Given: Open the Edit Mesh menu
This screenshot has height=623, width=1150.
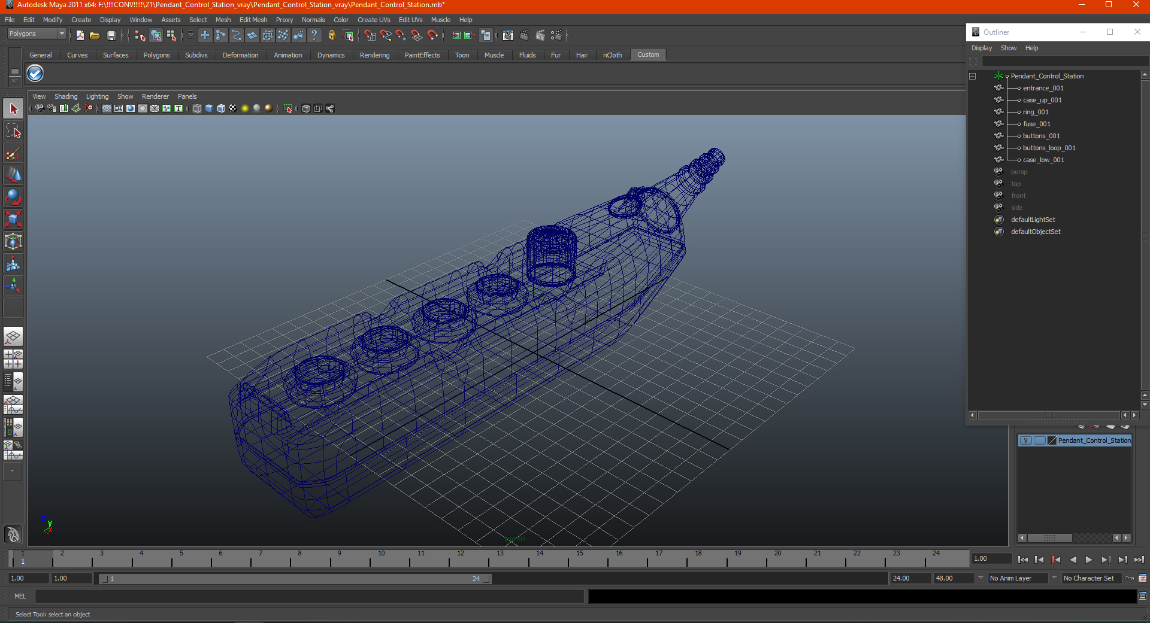Looking at the screenshot, I should click(x=253, y=20).
